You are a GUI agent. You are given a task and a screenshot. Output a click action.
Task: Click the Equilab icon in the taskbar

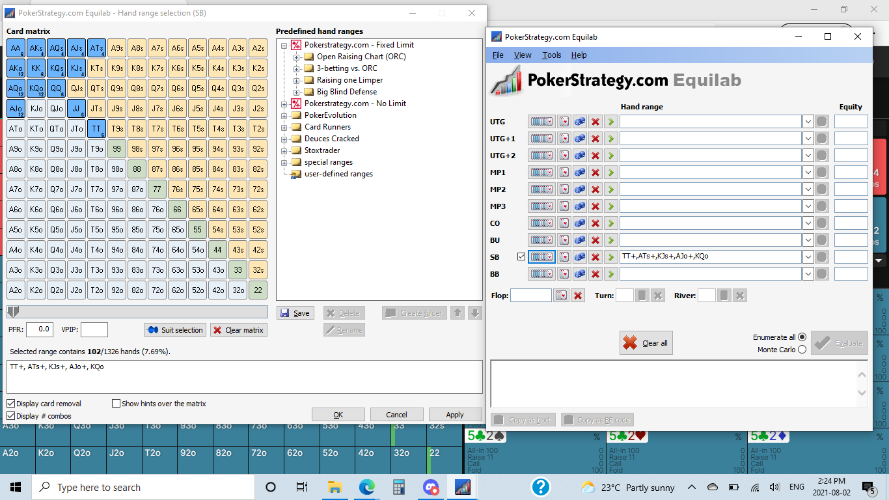click(463, 487)
